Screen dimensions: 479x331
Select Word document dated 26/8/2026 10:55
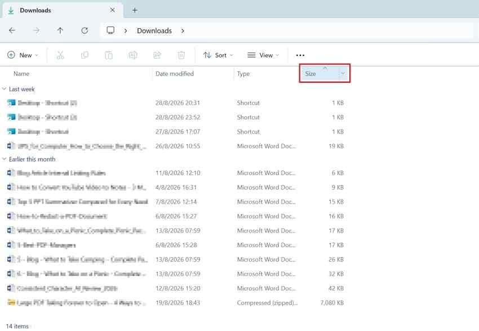175,146
